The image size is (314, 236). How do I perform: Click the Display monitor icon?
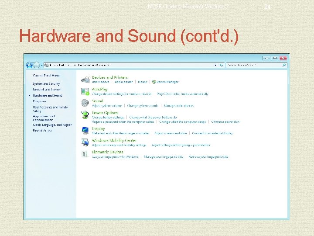[85, 131]
